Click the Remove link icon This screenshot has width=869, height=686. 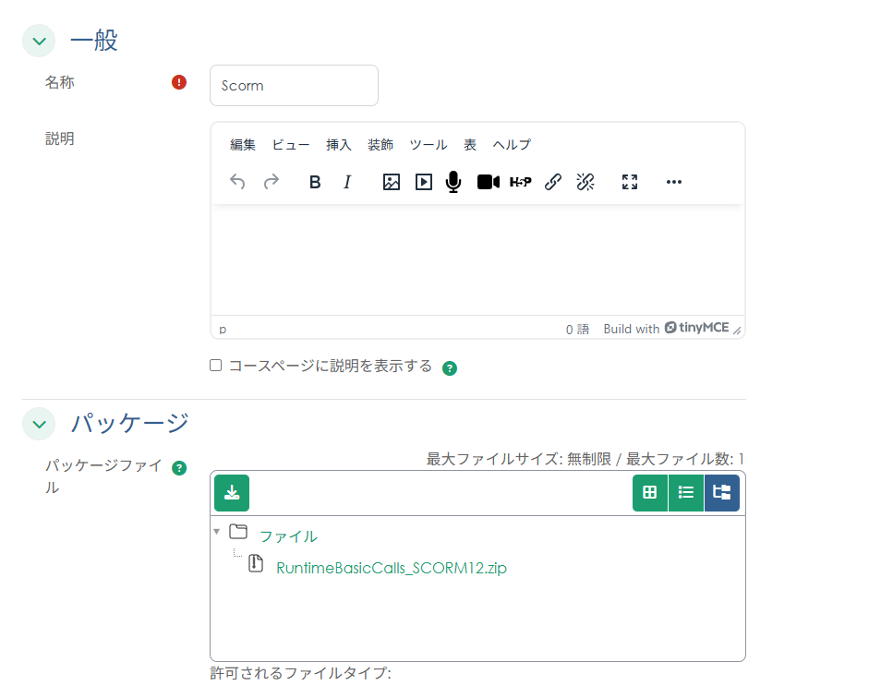click(x=585, y=182)
